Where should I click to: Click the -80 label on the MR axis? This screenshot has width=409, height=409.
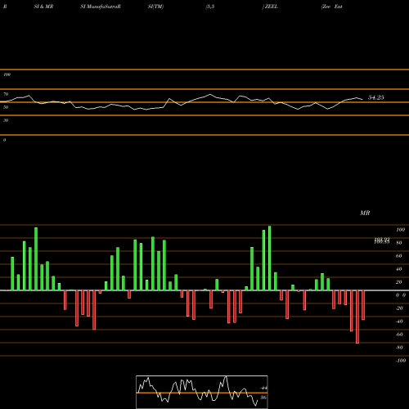[399, 348]
